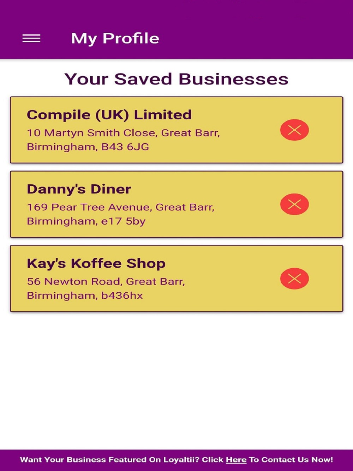Click the 169 Pear Tree Avenue address line
This screenshot has height=471, width=353.
(120, 207)
